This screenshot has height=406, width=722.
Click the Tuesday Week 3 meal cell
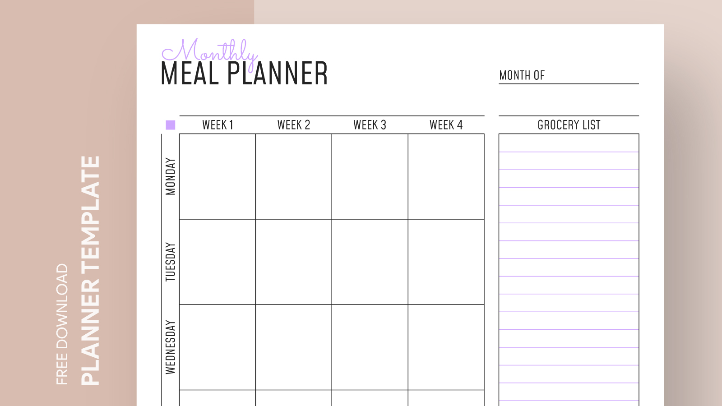[370, 262]
